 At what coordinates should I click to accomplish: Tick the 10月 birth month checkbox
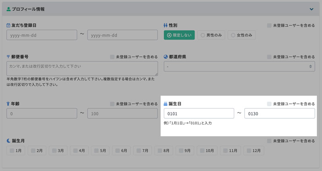[x=202, y=150]
